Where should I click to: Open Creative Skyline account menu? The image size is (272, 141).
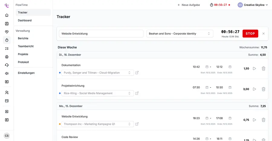253,5
